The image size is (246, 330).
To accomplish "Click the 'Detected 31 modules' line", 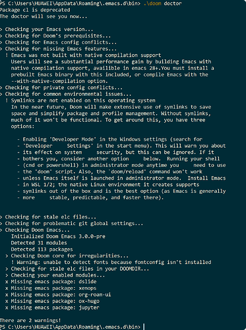I will click(x=39, y=243).
